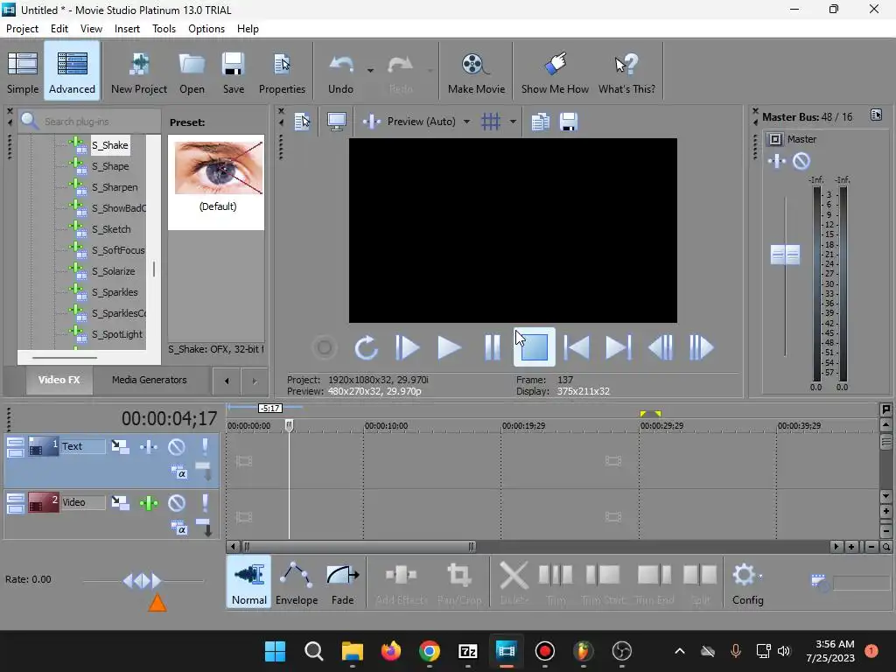Open the Undo history dropdown arrow
896x672 pixels.
(370, 71)
